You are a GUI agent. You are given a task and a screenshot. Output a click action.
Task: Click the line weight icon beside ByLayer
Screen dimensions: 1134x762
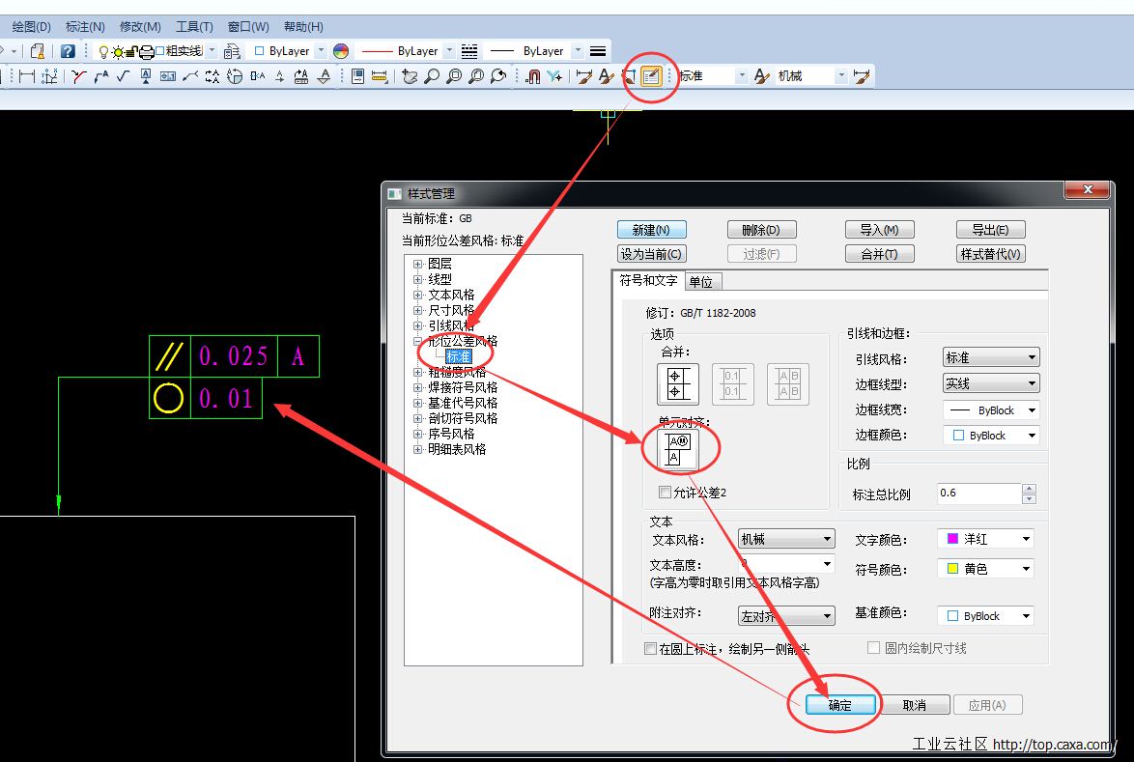click(598, 51)
